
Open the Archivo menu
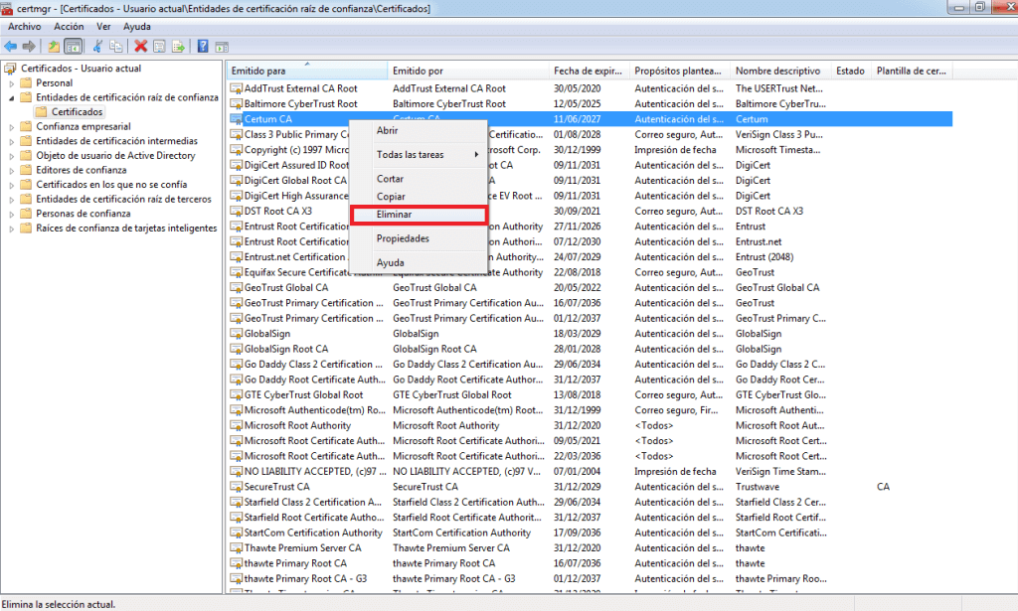point(24,27)
